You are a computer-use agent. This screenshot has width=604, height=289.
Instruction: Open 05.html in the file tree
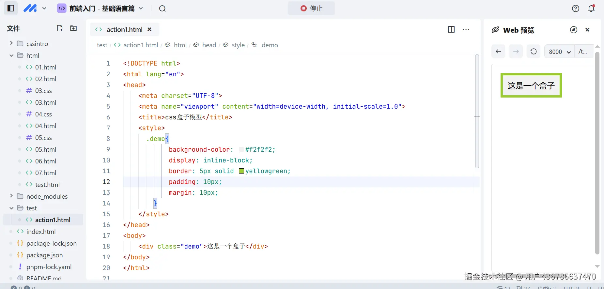point(46,149)
